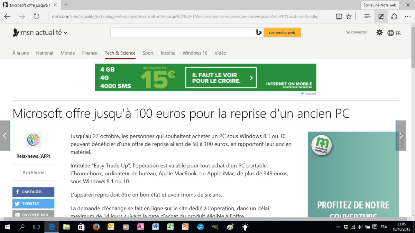Click the Mobistar 15€ ad banner
This screenshot has width=415, height=233.
pyautogui.click(x=205, y=77)
